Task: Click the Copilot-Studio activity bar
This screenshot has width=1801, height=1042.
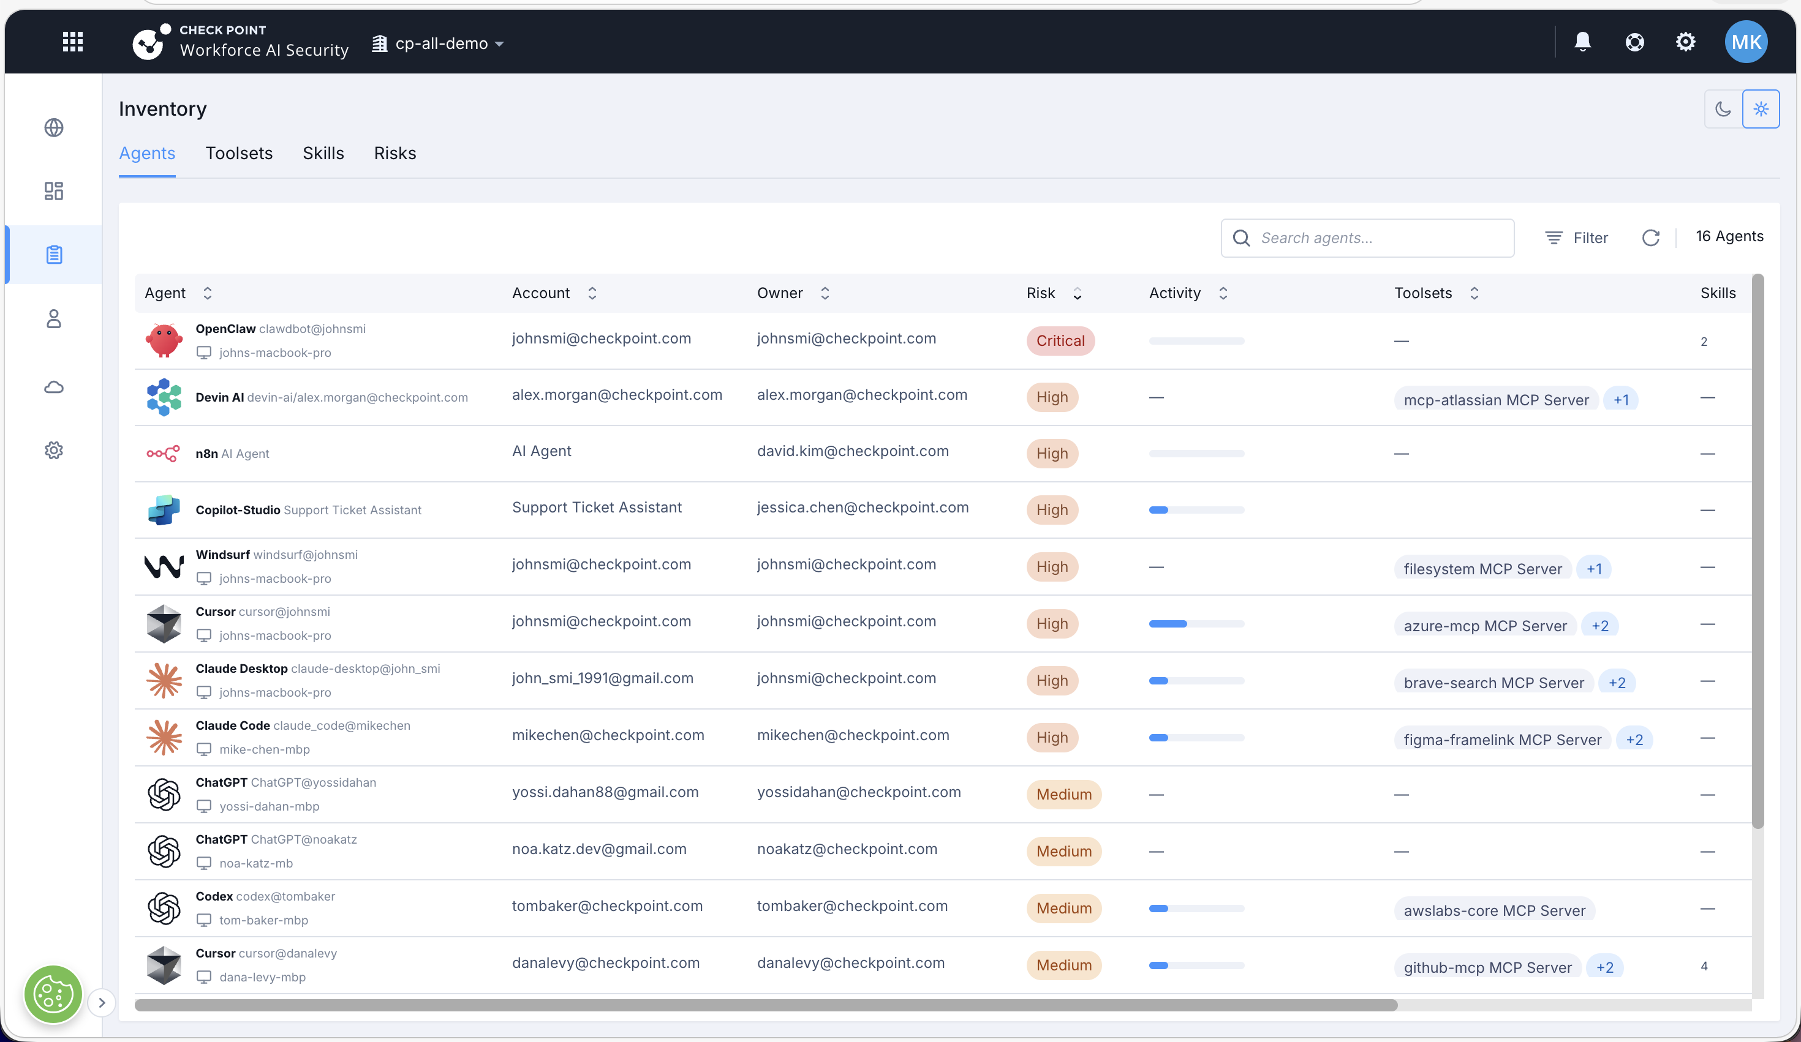Action: point(1197,510)
